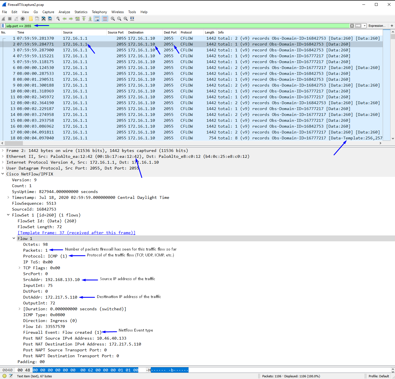Open the Telephony menu
The height and width of the screenshot is (379, 395).
pos(99,12)
